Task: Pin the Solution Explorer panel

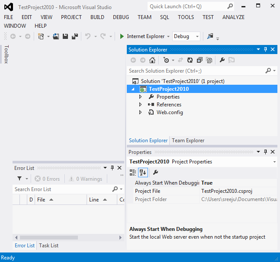Action: click(265, 49)
